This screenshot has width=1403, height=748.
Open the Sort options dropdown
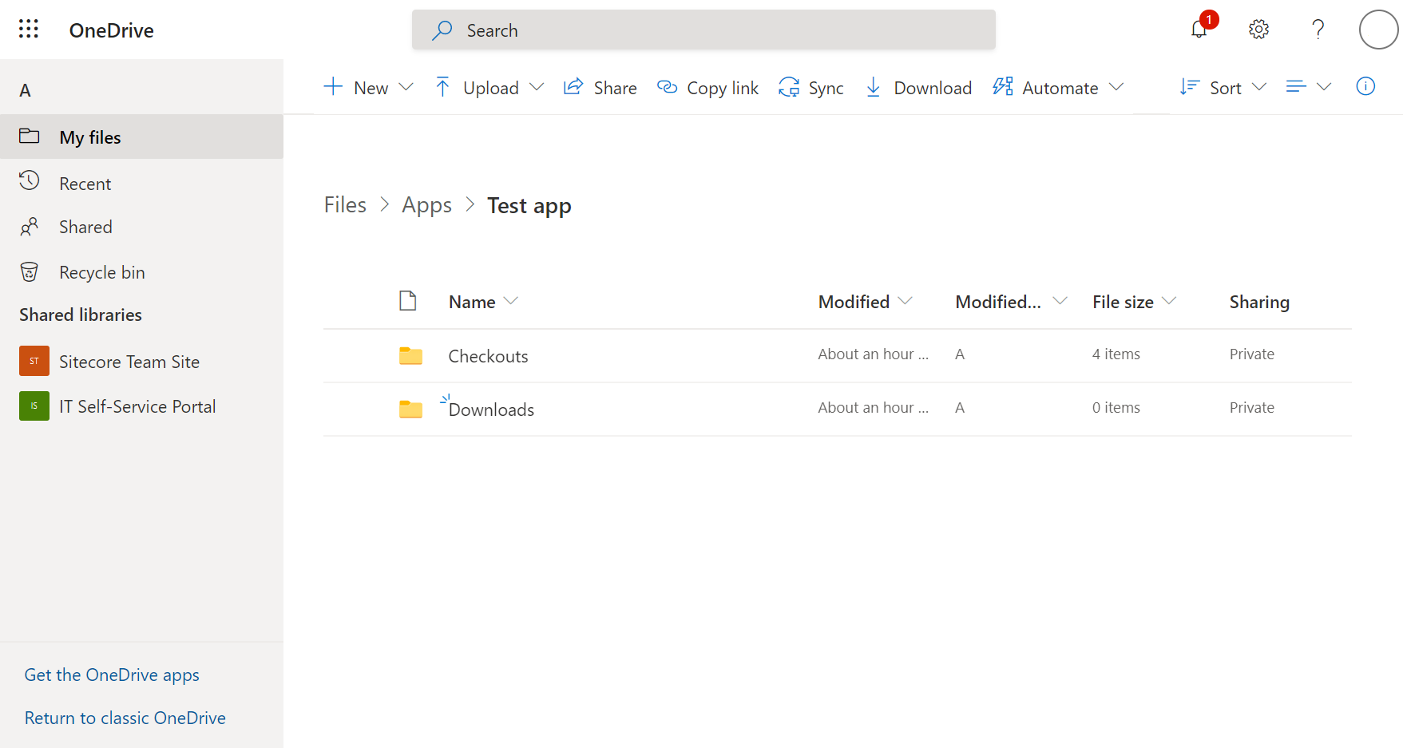1223,87
